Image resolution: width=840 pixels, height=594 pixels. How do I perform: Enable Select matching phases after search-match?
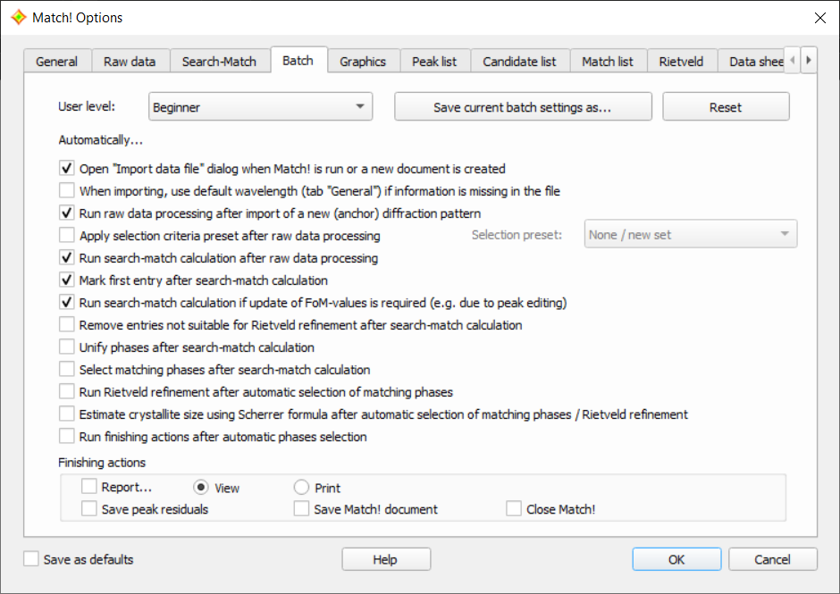(66, 369)
